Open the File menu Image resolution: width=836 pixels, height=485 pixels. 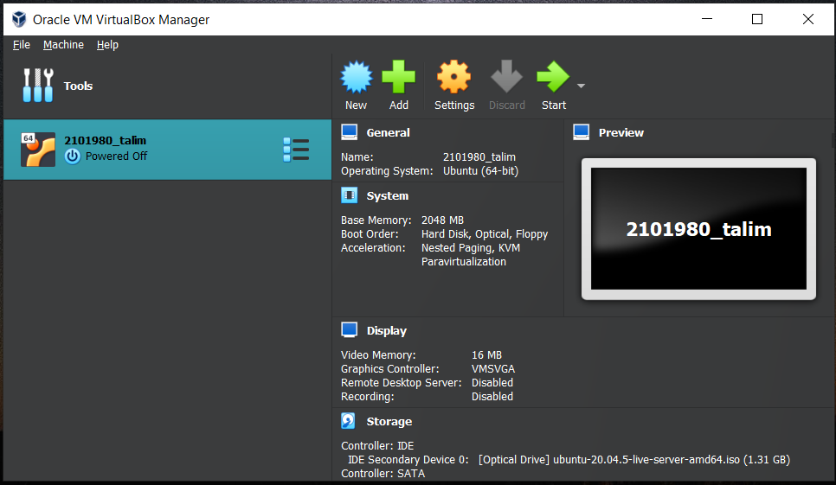pos(22,45)
